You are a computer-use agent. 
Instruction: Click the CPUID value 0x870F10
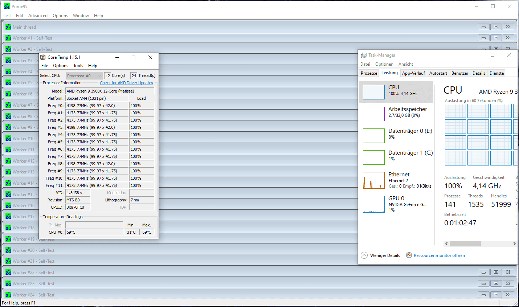78,207
